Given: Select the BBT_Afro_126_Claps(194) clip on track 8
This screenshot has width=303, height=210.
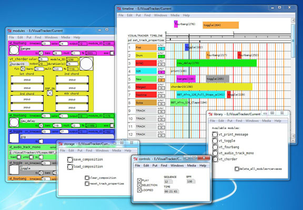Looking at the screenshot, I should pos(179,103).
